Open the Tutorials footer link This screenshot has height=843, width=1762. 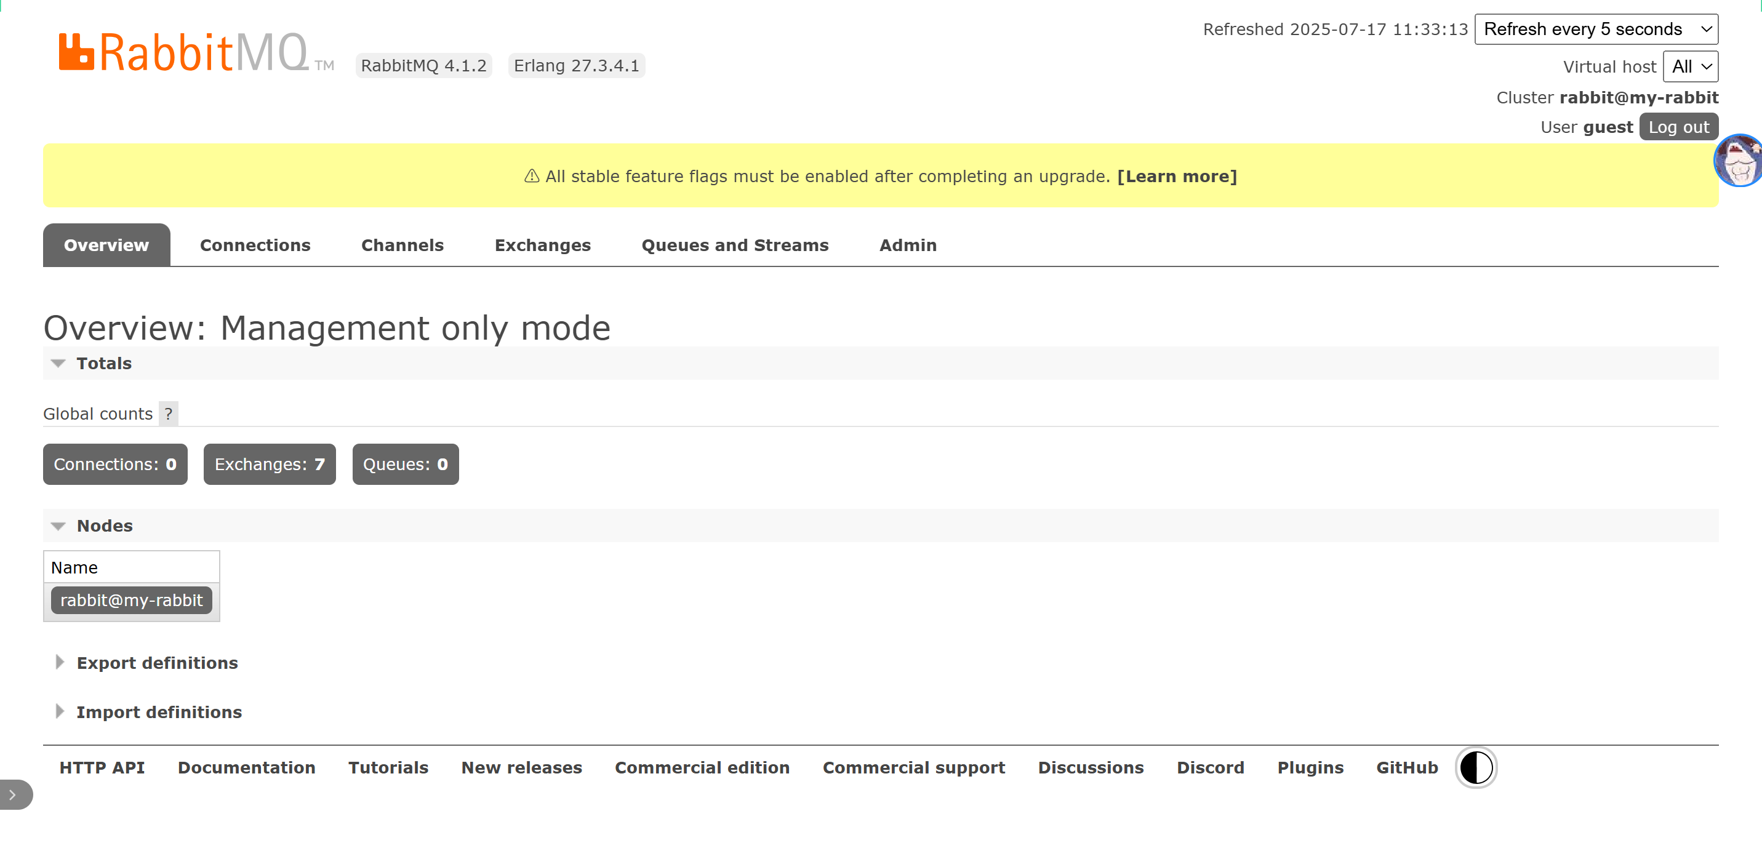pos(388,768)
